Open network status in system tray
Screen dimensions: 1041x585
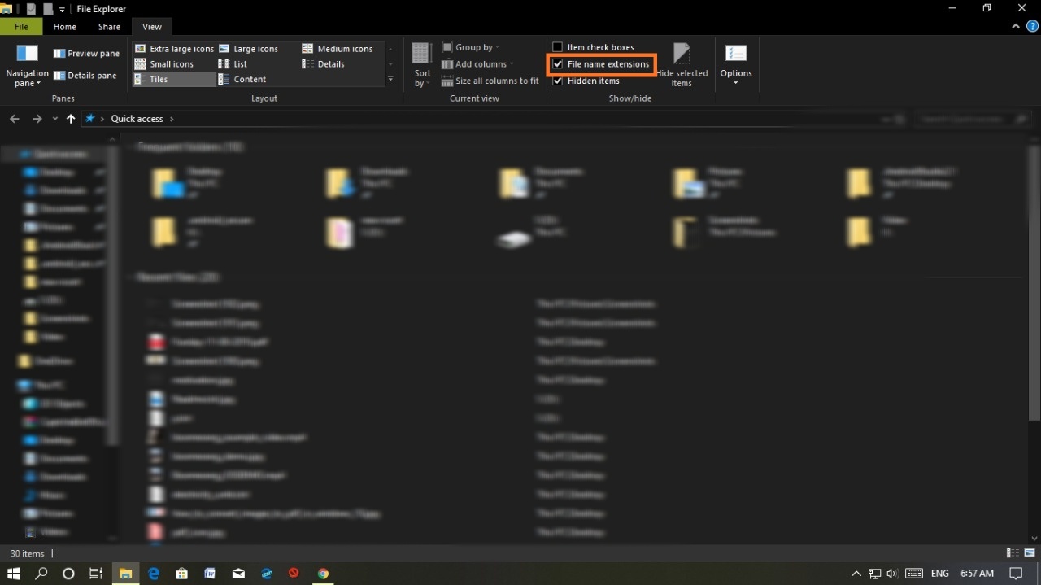pos(875,573)
